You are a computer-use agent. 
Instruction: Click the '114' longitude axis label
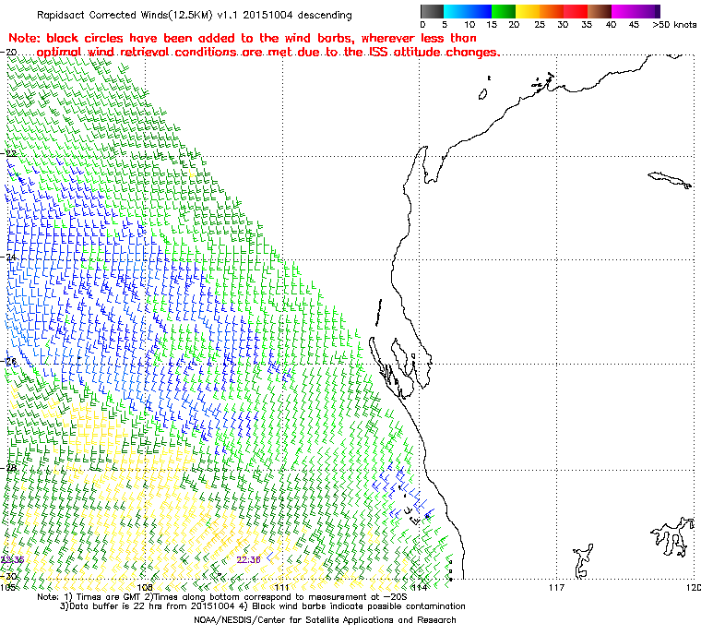pyautogui.click(x=420, y=587)
